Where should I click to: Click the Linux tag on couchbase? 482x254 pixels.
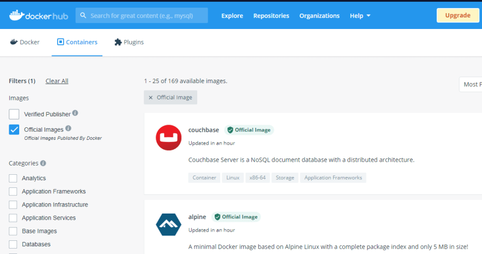[x=233, y=178]
